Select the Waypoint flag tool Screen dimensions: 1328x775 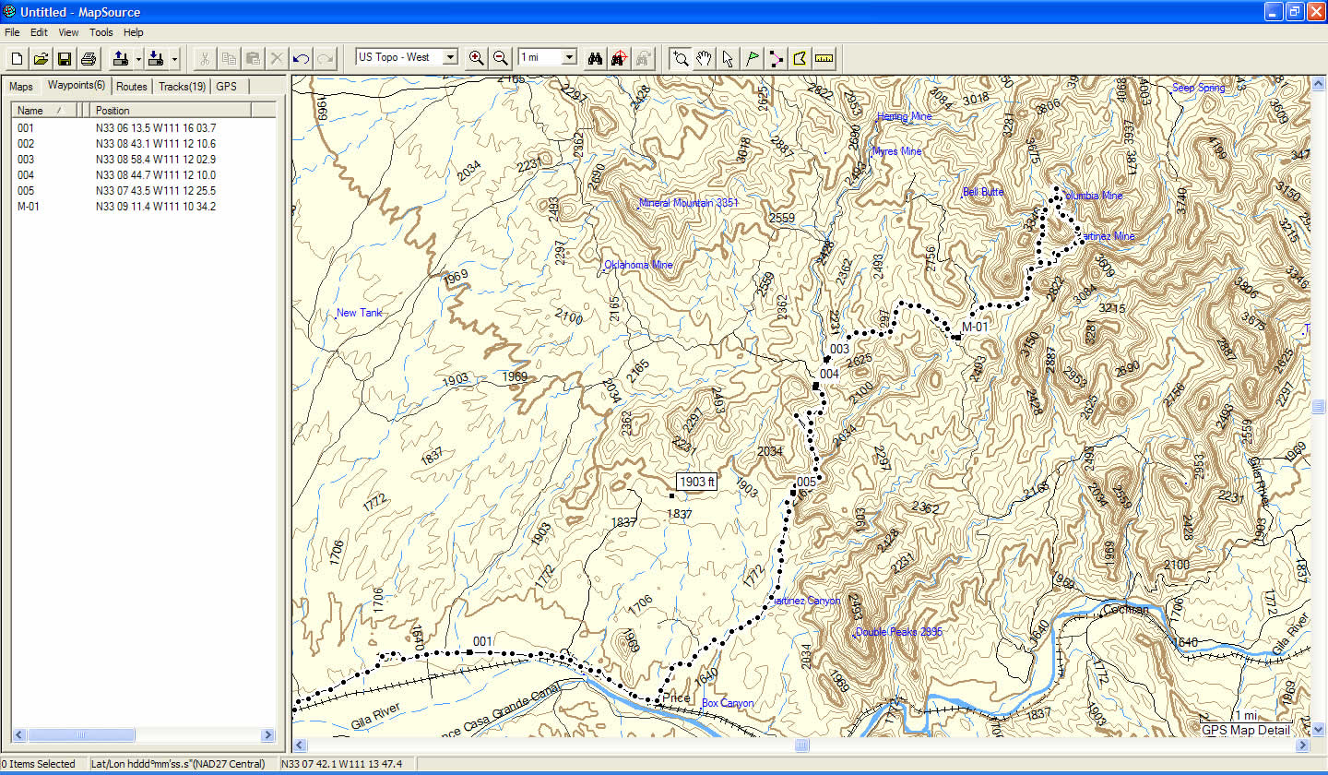click(753, 58)
